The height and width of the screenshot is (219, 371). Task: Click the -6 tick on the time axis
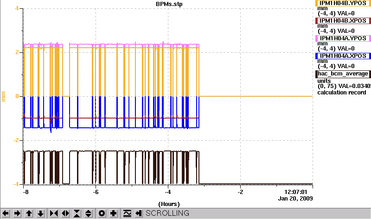click(96, 192)
